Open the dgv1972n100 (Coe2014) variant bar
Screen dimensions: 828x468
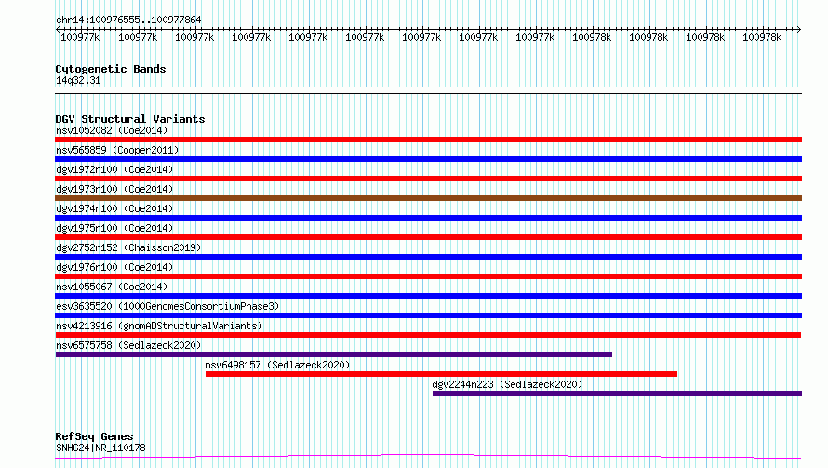click(428, 179)
